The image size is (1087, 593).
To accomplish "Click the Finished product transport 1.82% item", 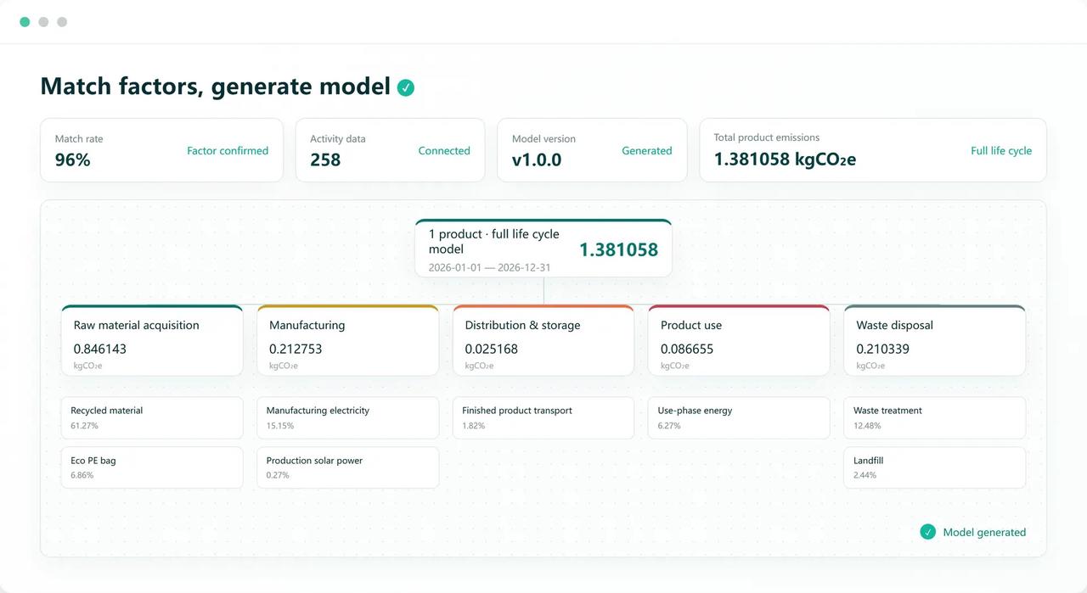I will (x=543, y=417).
